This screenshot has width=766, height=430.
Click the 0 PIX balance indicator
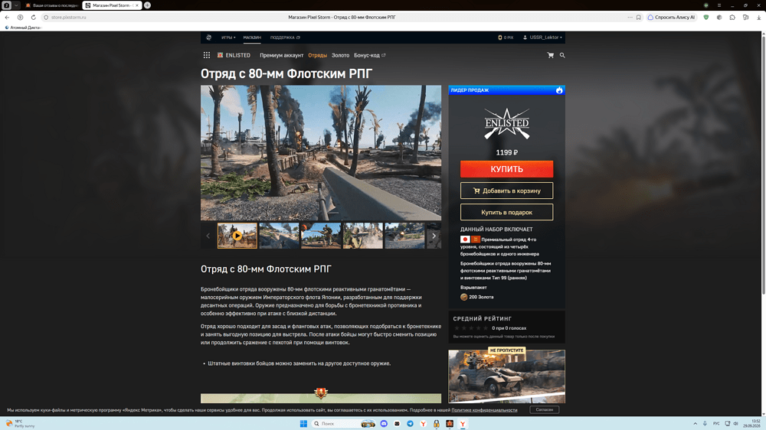506,37
